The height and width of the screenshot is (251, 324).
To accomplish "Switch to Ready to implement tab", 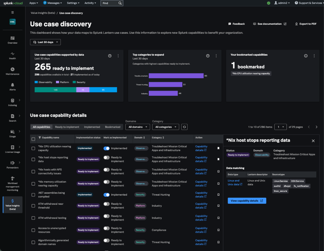I will pos(67,127).
